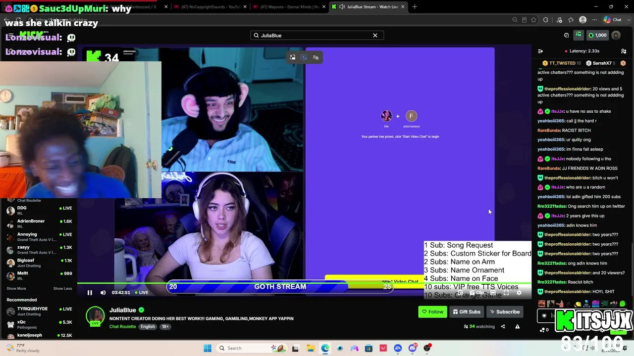Click SarrahX7 in chat leaderboard
The width and height of the screenshot is (634, 356).
600,63
